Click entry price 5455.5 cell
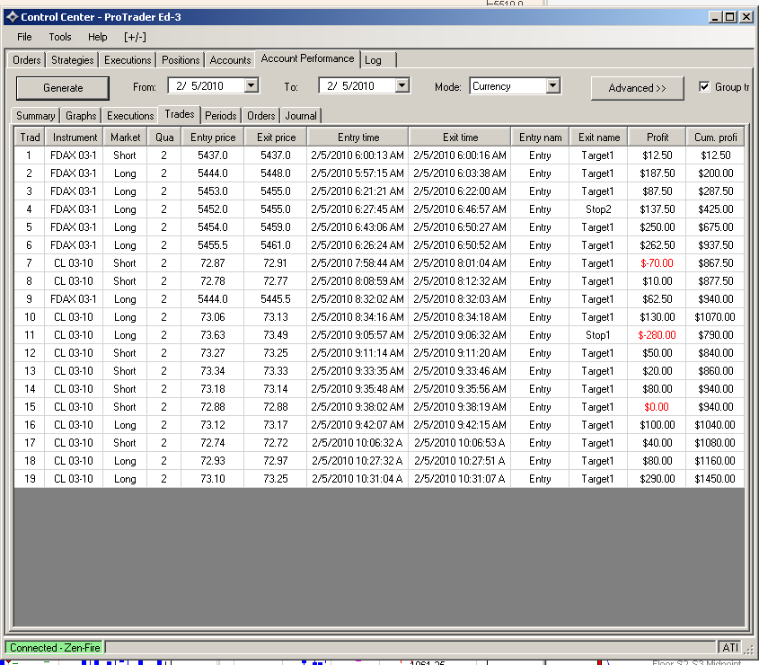The width and height of the screenshot is (759, 665). pyautogui.click(x=213, y=245)
